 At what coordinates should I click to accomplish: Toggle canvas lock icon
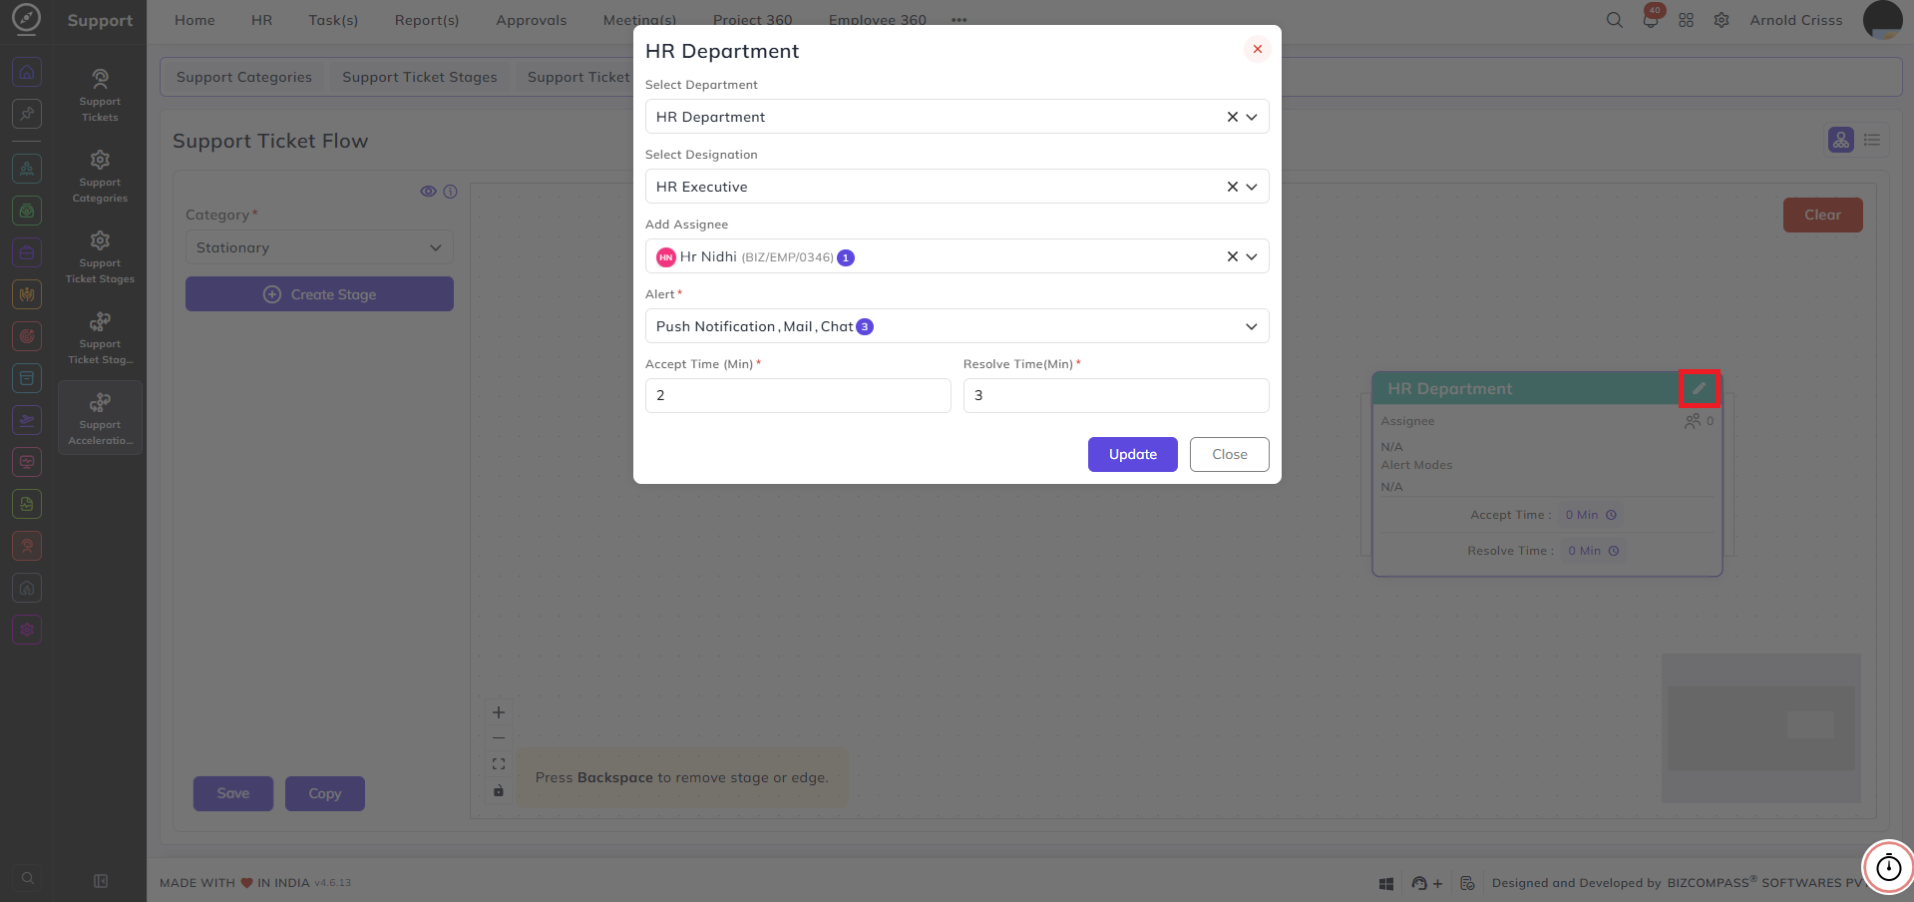(x=499, y=790)
